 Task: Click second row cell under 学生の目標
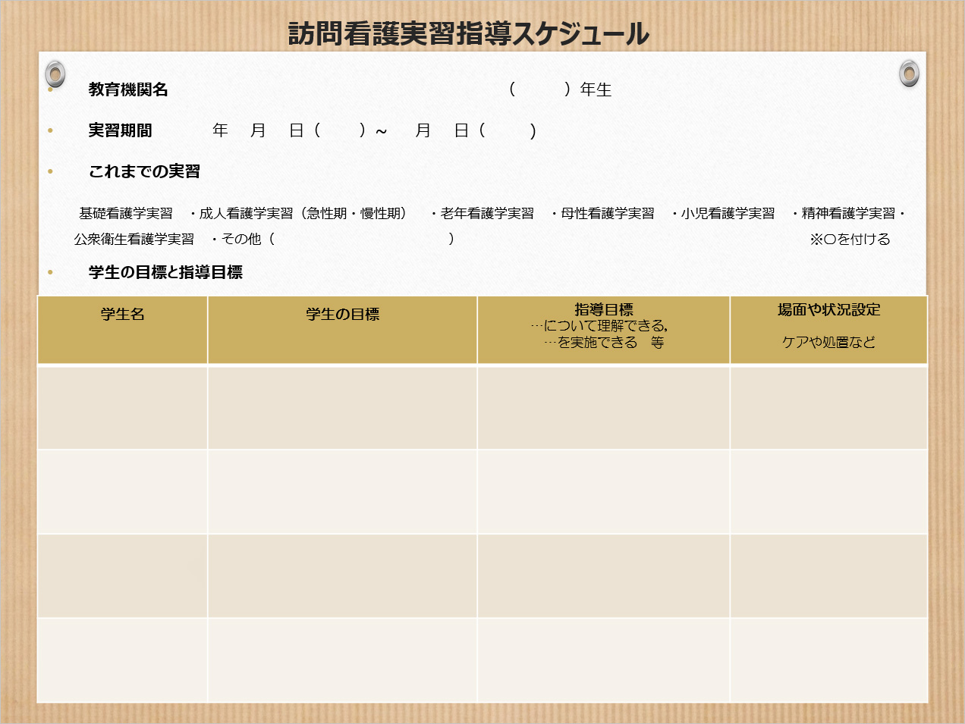(x=342, y=491)
